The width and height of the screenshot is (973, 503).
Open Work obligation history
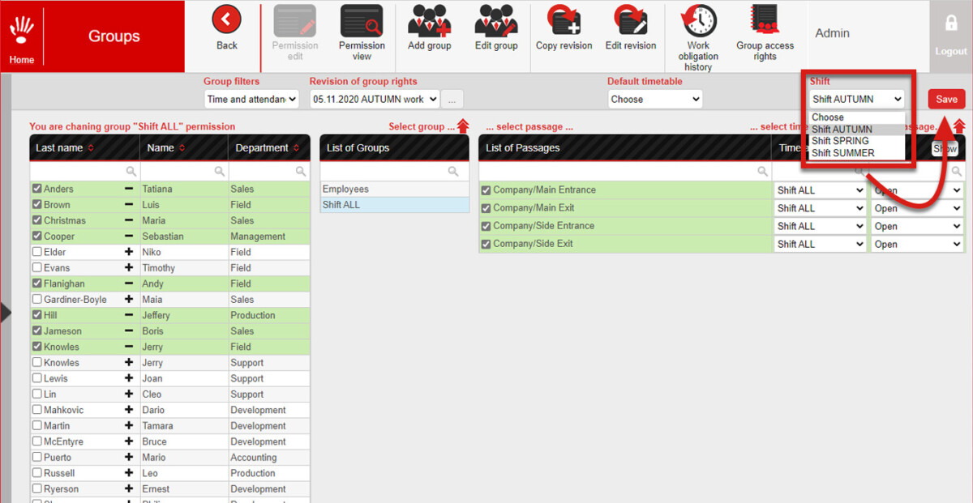click(x=698, y=37)
